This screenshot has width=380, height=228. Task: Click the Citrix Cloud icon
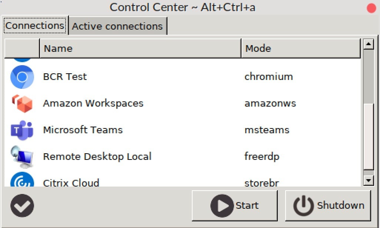pyautogui.click(x=22, y=181)
